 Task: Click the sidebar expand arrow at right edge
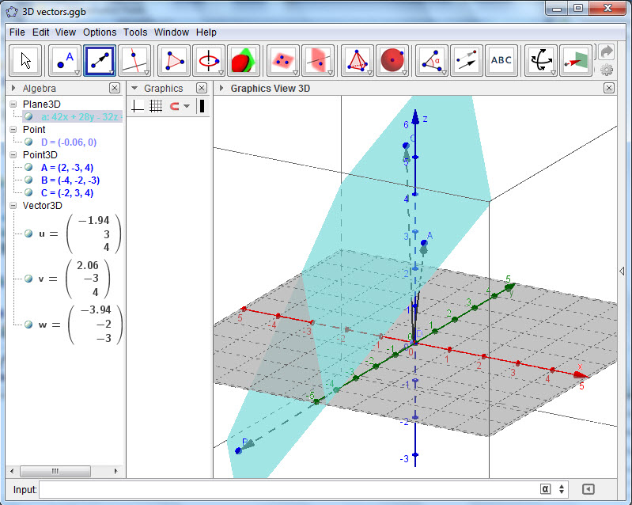point(622,271)
